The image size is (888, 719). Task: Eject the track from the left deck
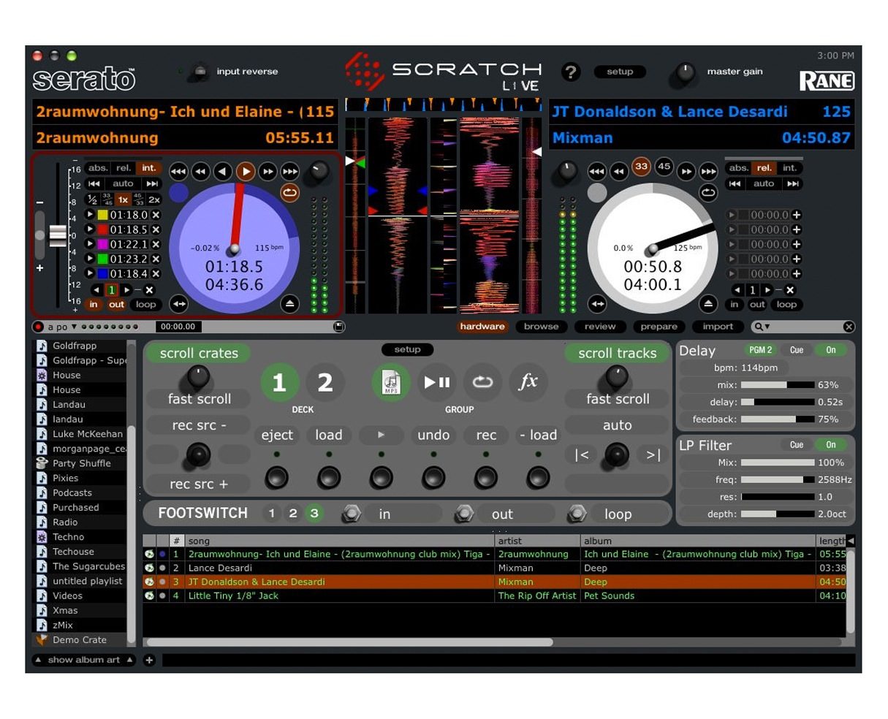pos(289,304)
